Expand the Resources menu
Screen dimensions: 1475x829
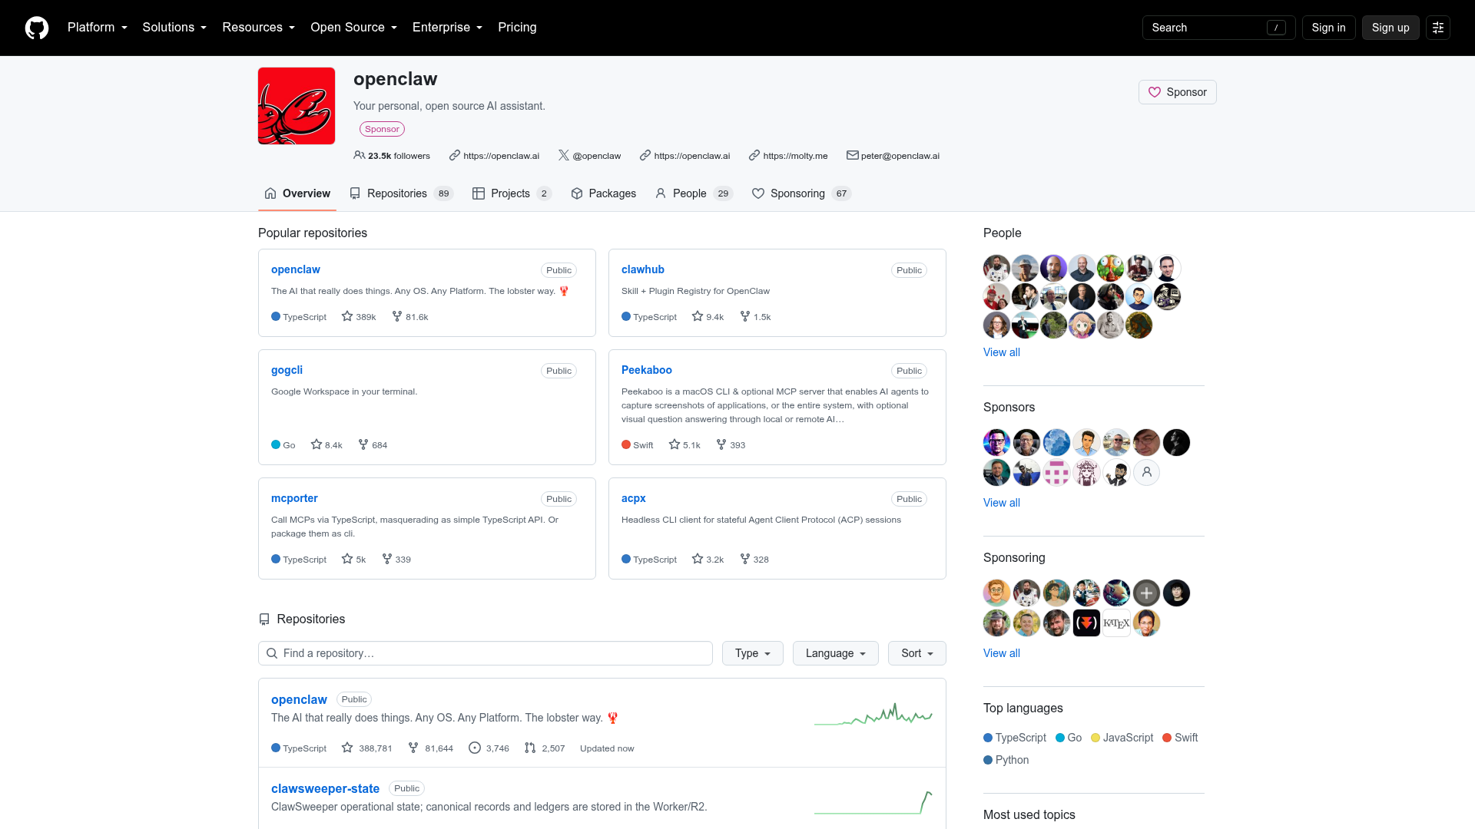[x=258, y=28]
